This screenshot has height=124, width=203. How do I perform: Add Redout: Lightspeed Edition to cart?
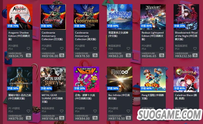point(162,55)
